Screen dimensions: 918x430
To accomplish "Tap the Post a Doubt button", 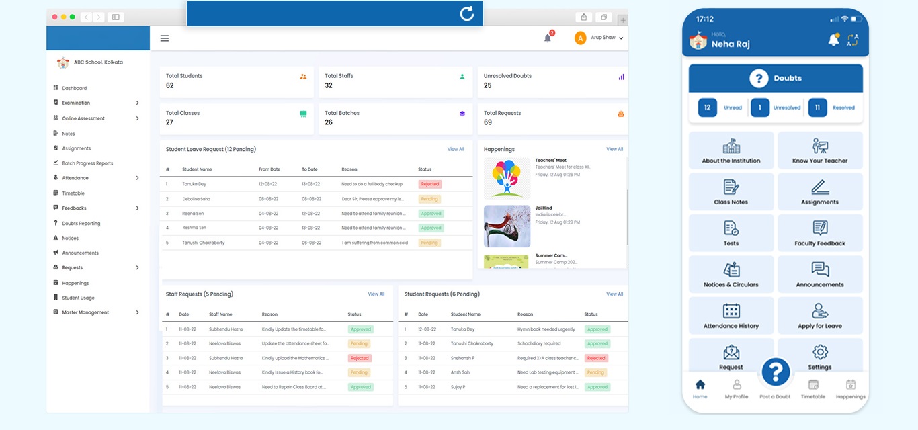I will [x=775, y=373].
